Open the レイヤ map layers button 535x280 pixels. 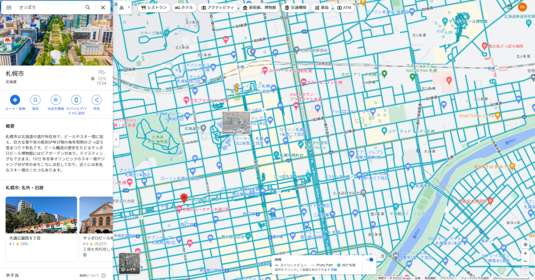[130, 263]
